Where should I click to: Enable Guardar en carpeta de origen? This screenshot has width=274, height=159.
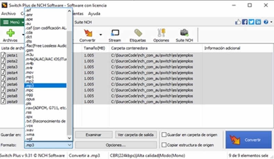(164, 135)
